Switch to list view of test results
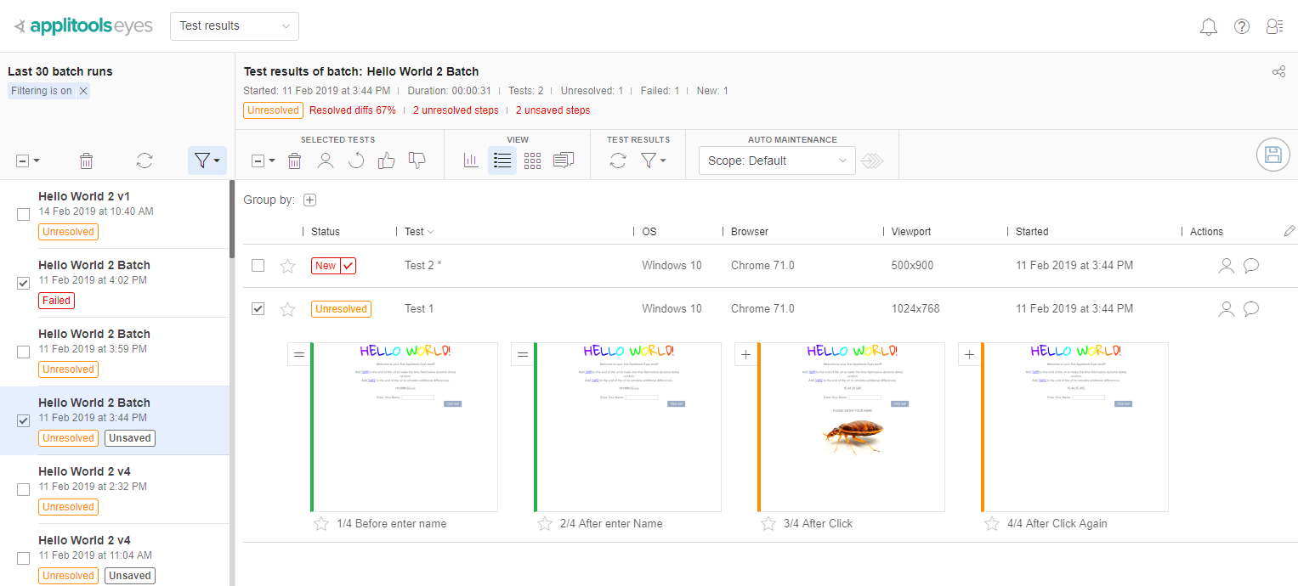Viewport: 1298px width, 586px height. tap(502, 161)
